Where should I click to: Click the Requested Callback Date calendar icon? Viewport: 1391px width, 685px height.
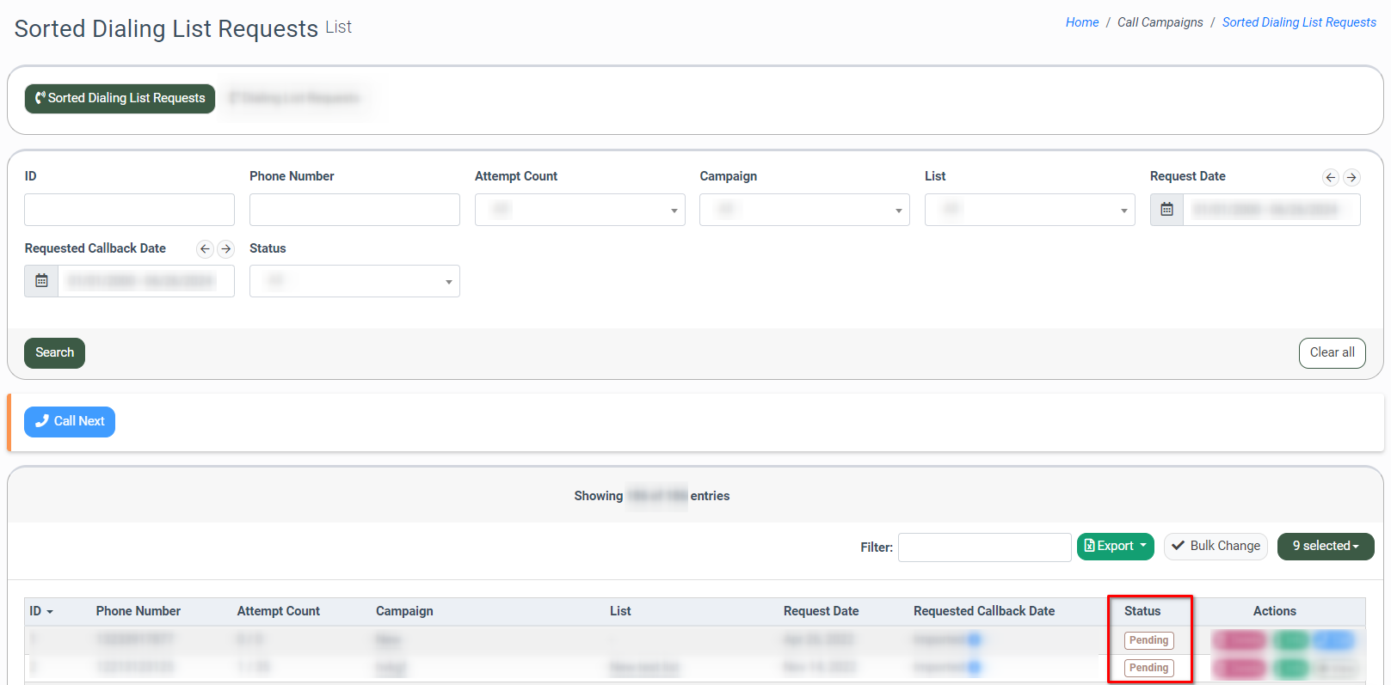[41, 281]
